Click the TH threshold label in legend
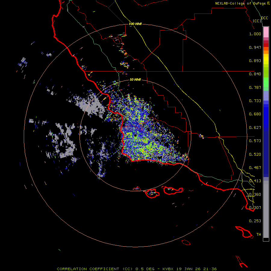Screen dimensions: 271x271 [259, 235]
